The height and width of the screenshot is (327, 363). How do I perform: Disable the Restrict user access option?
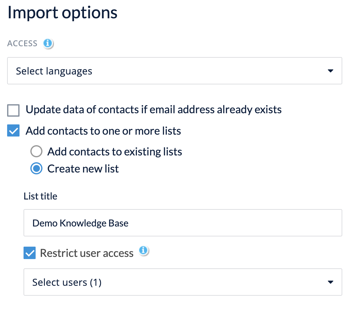(29, 253)
